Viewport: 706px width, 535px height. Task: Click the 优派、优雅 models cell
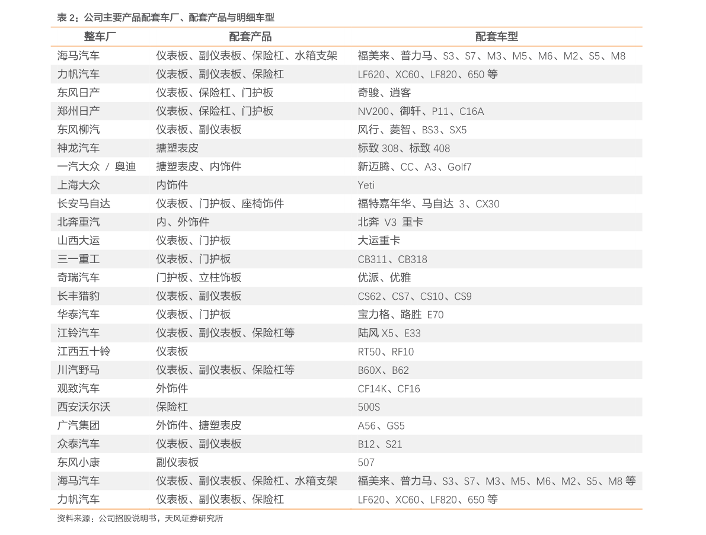coord(384,277)
